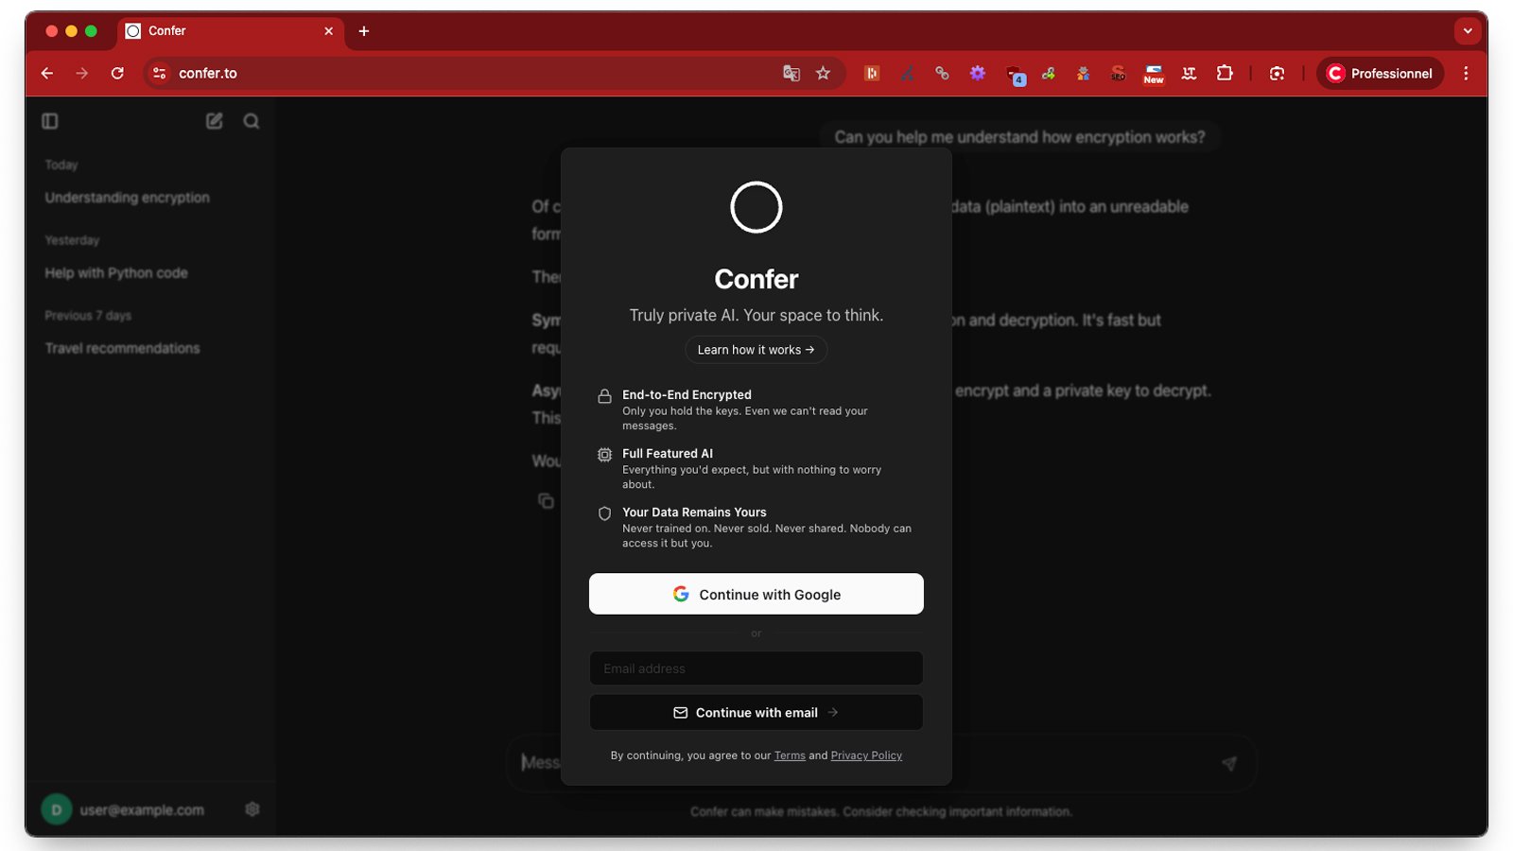Click the Google Lens screenshot search icon
Image resolution: width=1513 pixels, height=851 pixels.
pos(1277,73)
